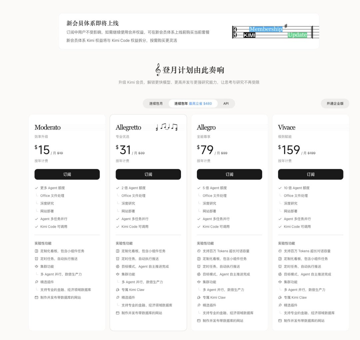Click the treble clef icon in heading
The width and height of the screenshot is (360, 340).
[158, 70]
